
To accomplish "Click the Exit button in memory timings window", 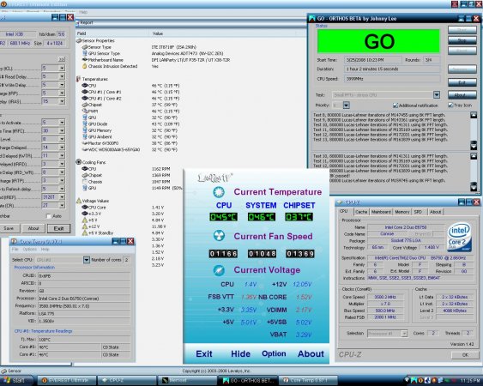I will point(58,228).
